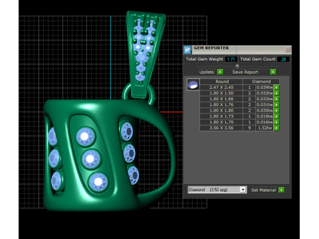Click the Total Gem Count value 20
319x239 pixels.
(x=283, y=59)
